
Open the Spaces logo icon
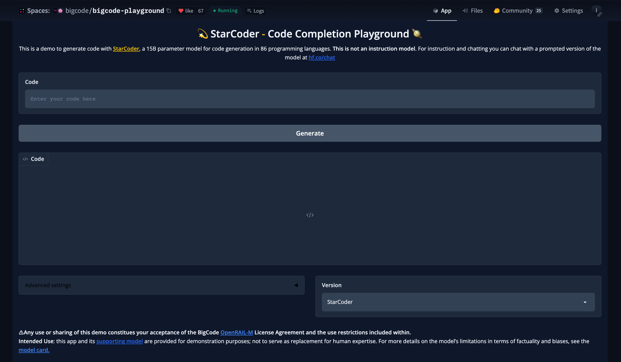tap(22, 11)
